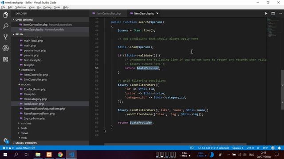Expand the tests folder
The image size is (284, 159).
tap(24, 128)
